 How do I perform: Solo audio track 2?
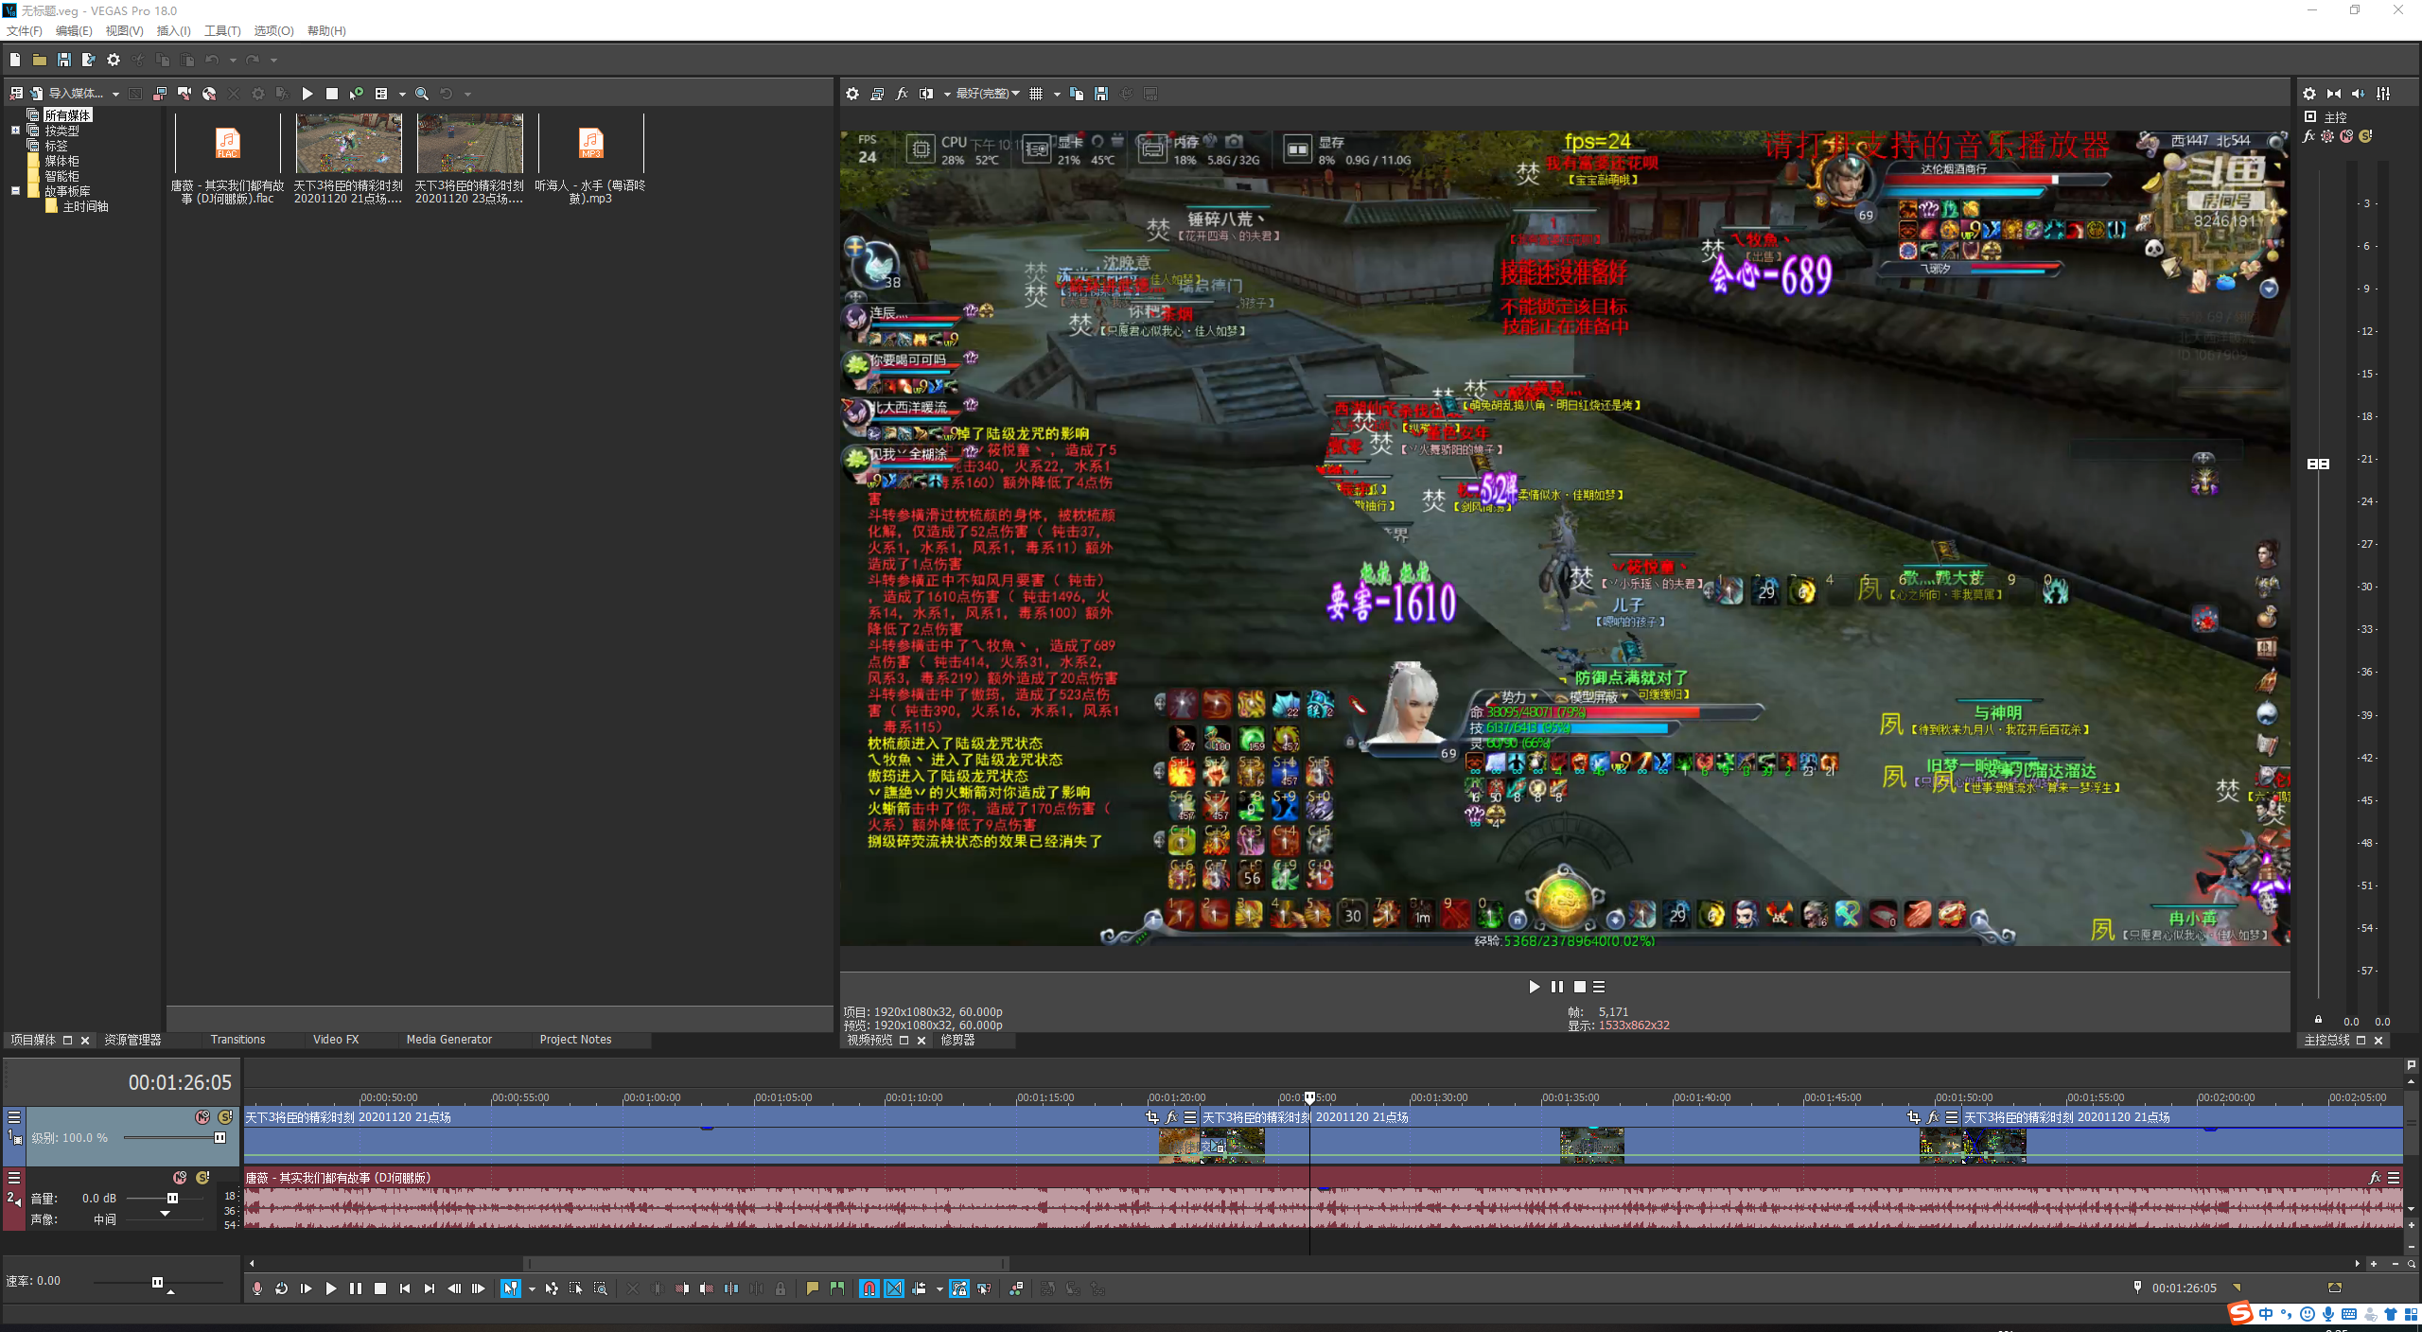pos(202,1178)
